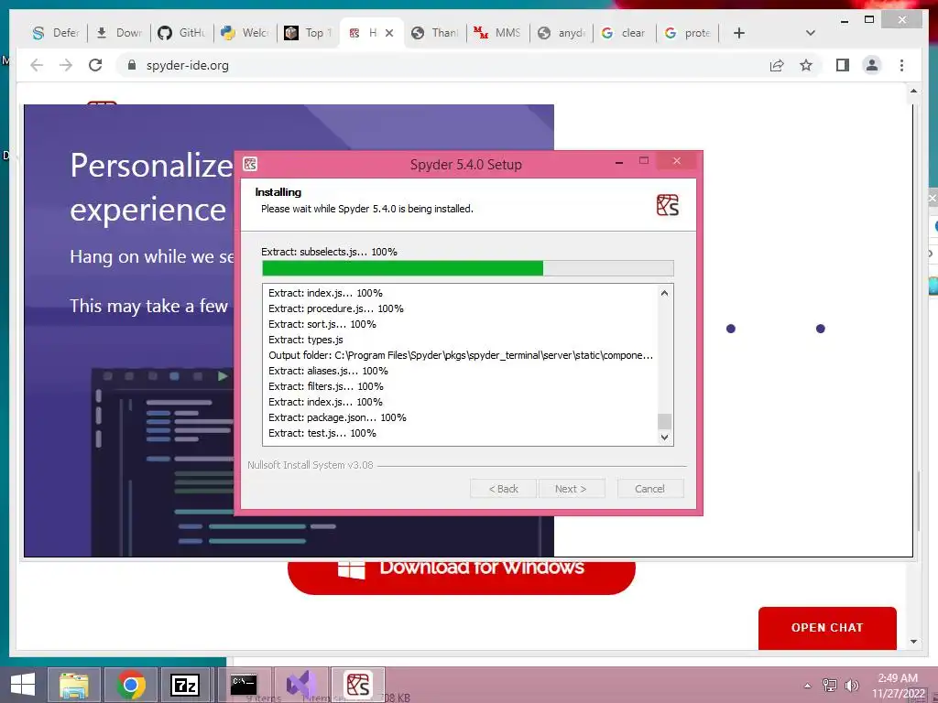Go forward to the next page in Chrome
This screenshot has width=938, height=703.
click(x=66, y=65)
